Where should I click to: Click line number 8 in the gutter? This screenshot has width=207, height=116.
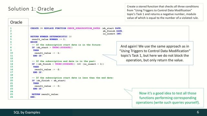coord(11,47)
